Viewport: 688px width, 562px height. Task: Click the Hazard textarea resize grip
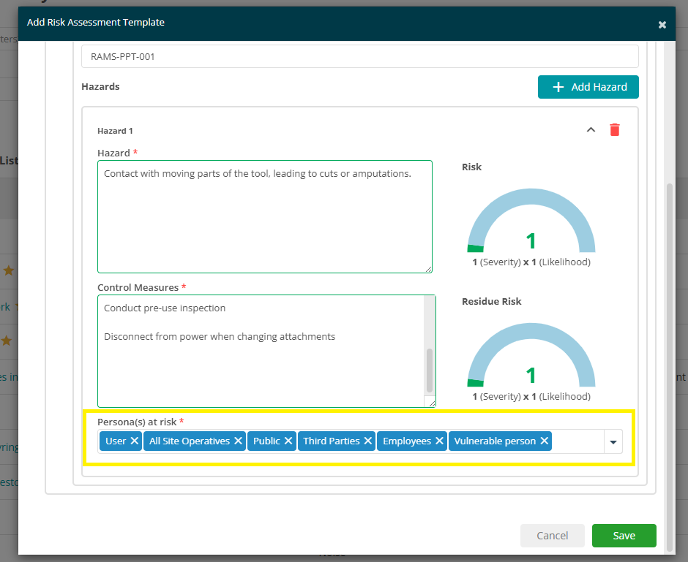click(429, 269)
